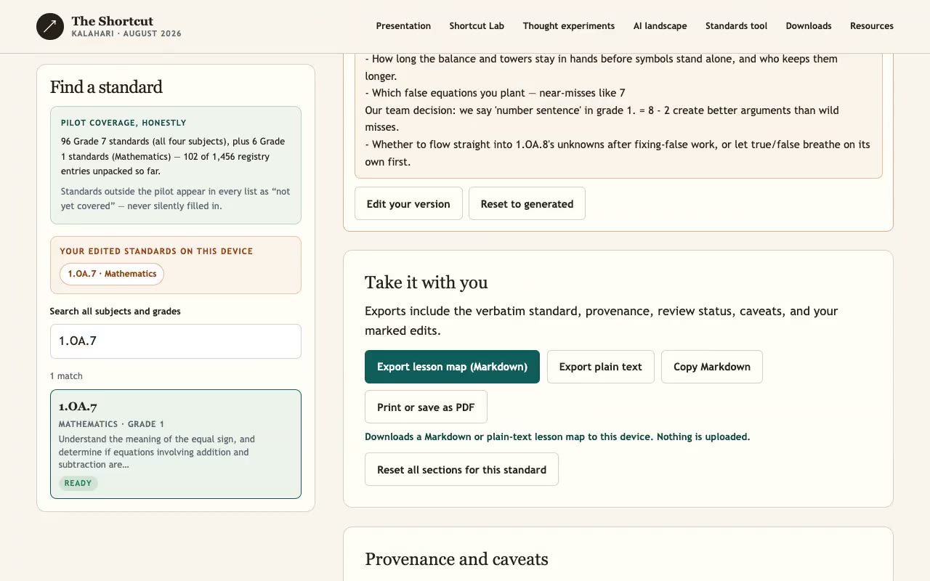Open the Presentation nav item

(403, 26)
